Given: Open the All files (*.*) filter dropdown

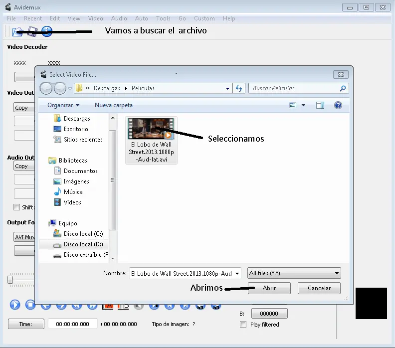Looking at the screenshot, I should tap(294, 273).
